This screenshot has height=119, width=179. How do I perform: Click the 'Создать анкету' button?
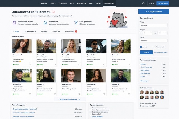pyautogui.click(x=154, y=11)
